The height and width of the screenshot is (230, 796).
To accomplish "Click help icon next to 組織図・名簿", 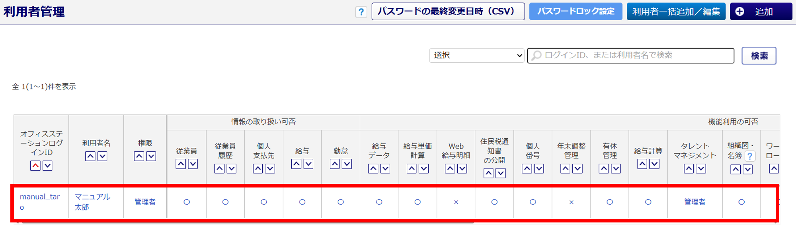I will (x=750, y=156).
